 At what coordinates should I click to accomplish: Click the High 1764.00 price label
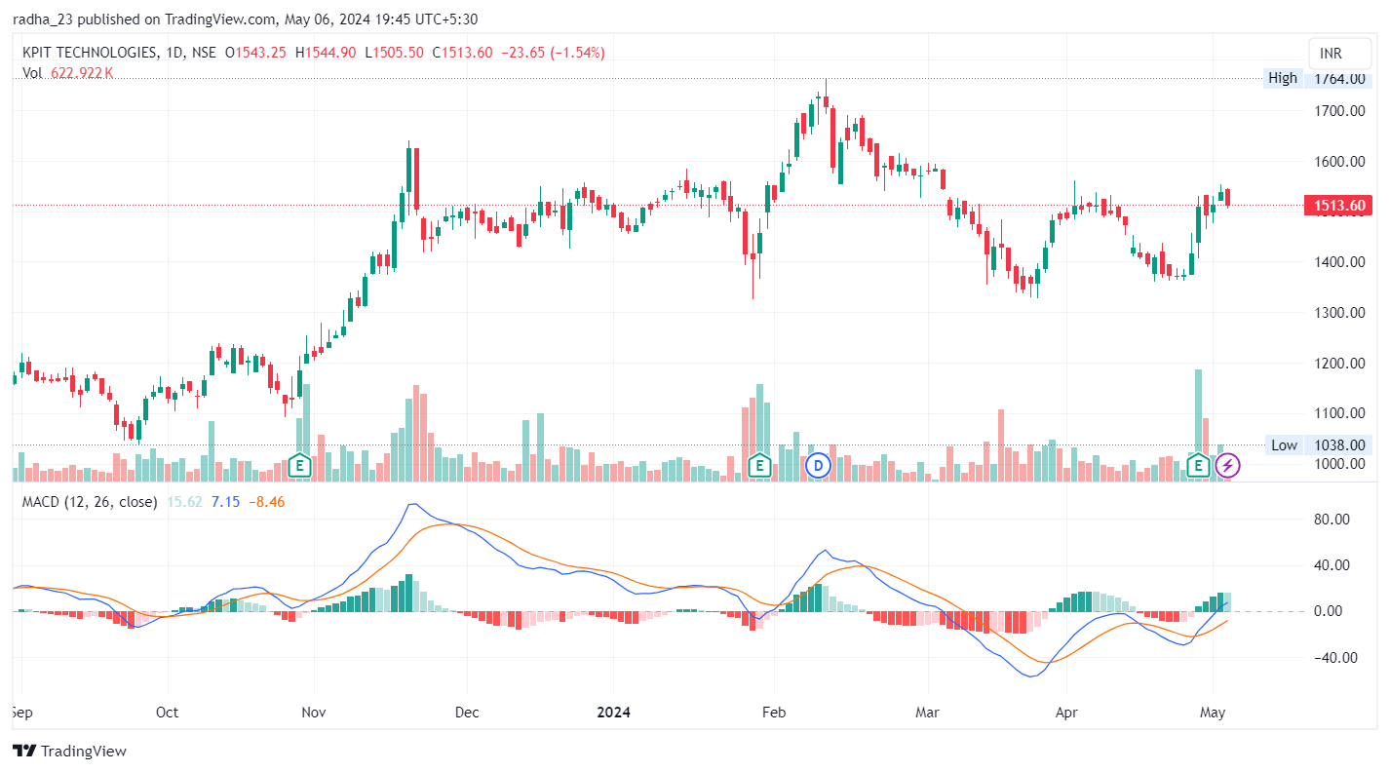[1318, 78]
